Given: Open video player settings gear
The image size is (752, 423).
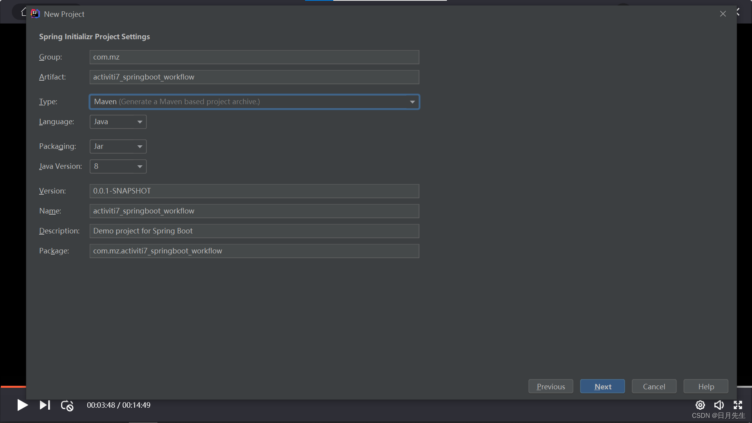Looking at the screenshot, I should pos(700,405).
